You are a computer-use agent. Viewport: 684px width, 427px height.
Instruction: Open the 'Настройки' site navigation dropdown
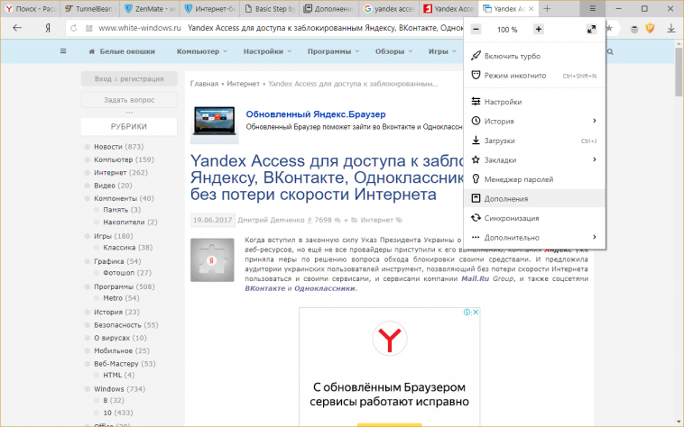pyautogui.click(x=267, y=51)
